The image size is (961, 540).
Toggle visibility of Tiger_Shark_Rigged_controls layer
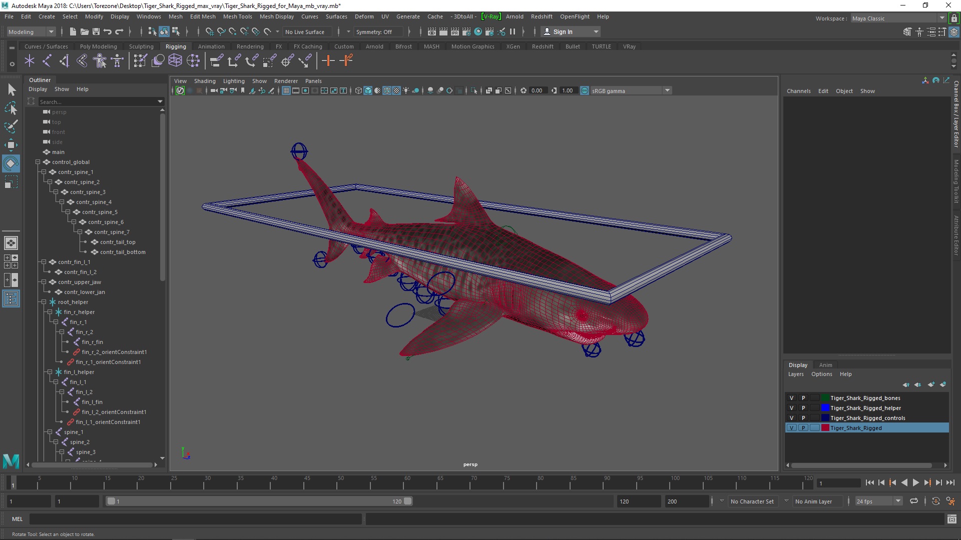click(791, 418)
